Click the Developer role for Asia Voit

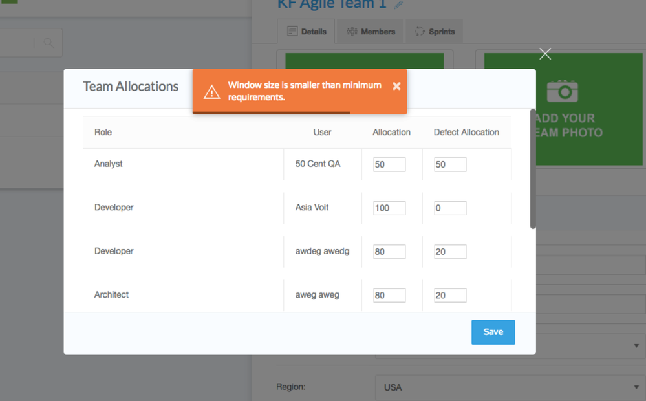pyautogui.click(x=114, y=208)
